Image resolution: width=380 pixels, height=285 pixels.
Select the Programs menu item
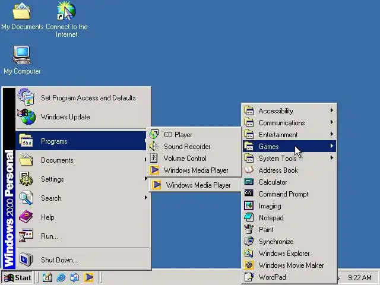81,141
